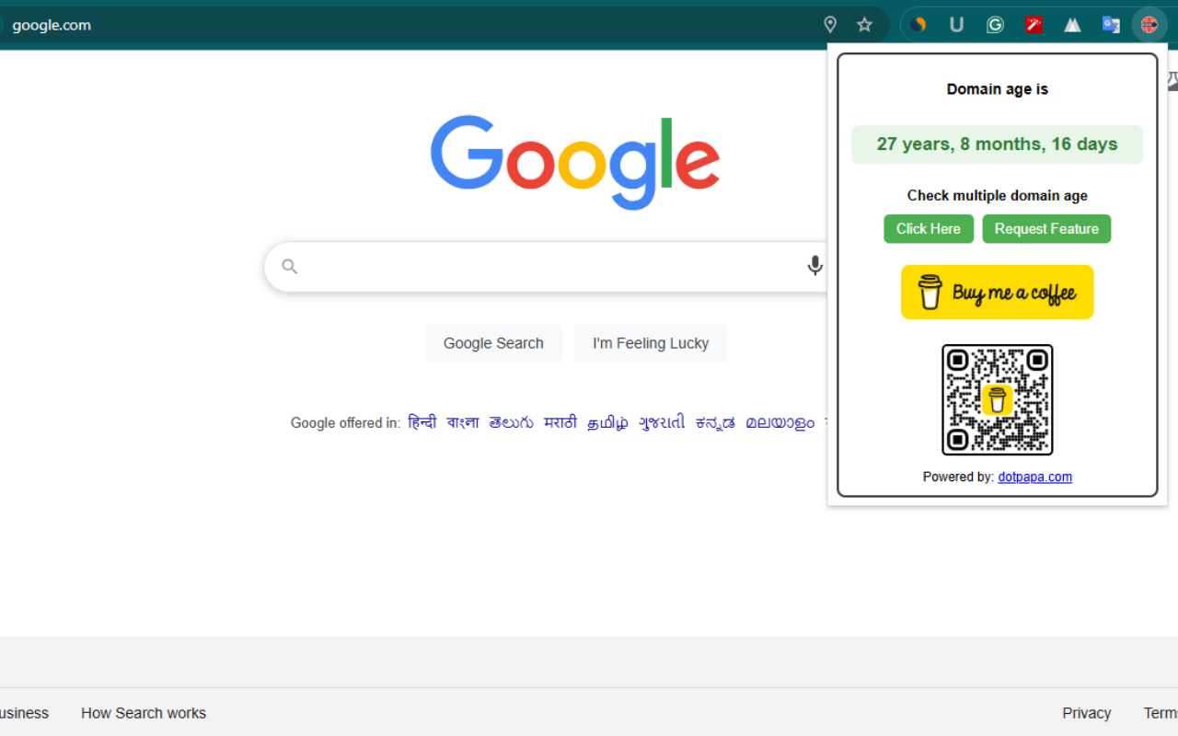The height and width of the screenshot is (736, 1178).
Task: Switch Google to Kannada (ಕನ್ನಡ)
Action: click(715, 422)
